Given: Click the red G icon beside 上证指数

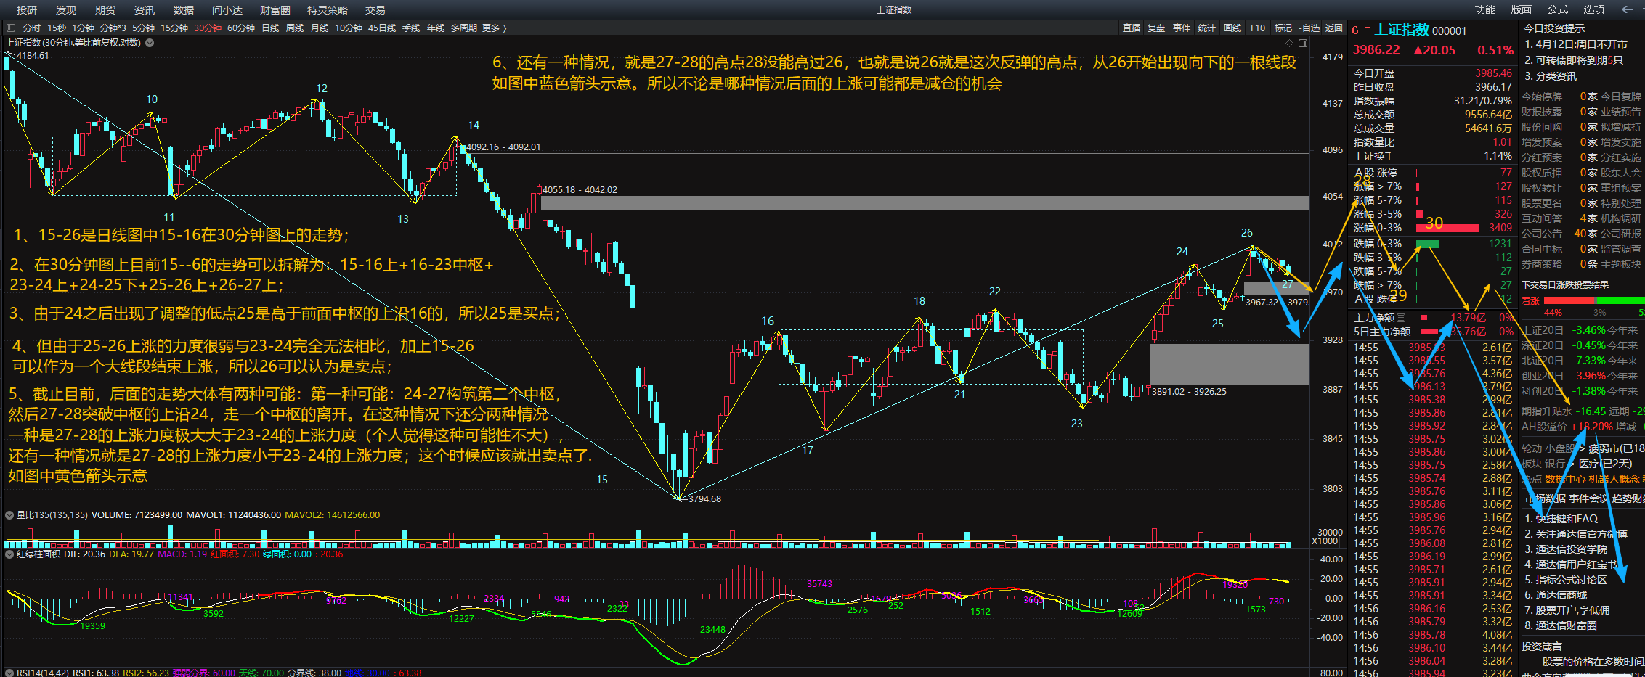Looking at the screenshot, I should (x=1355, y=30).
